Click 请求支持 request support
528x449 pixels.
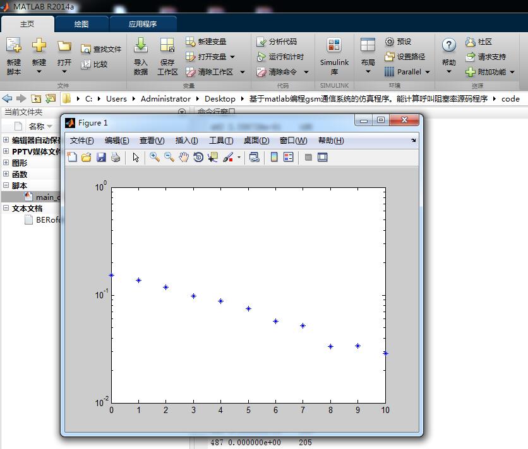[x=486, y=57]
